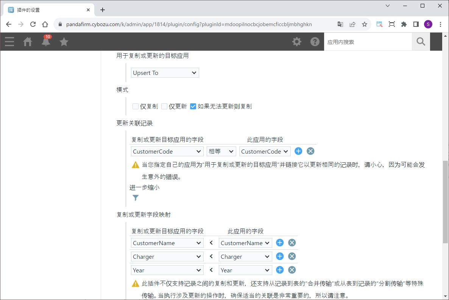Check the 仅复制 checkbox
This screenshot has height=300, width=449.
(x=136, y=107)
